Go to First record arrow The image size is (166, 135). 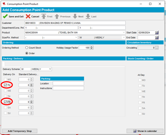[x=44, y=16]
